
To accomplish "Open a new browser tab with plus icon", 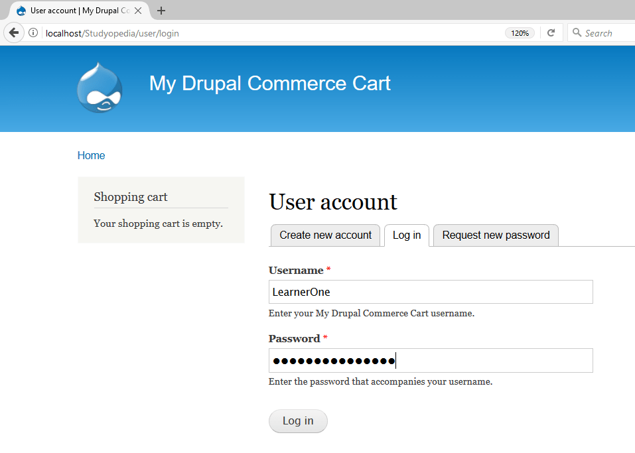I will click(161, 11).
